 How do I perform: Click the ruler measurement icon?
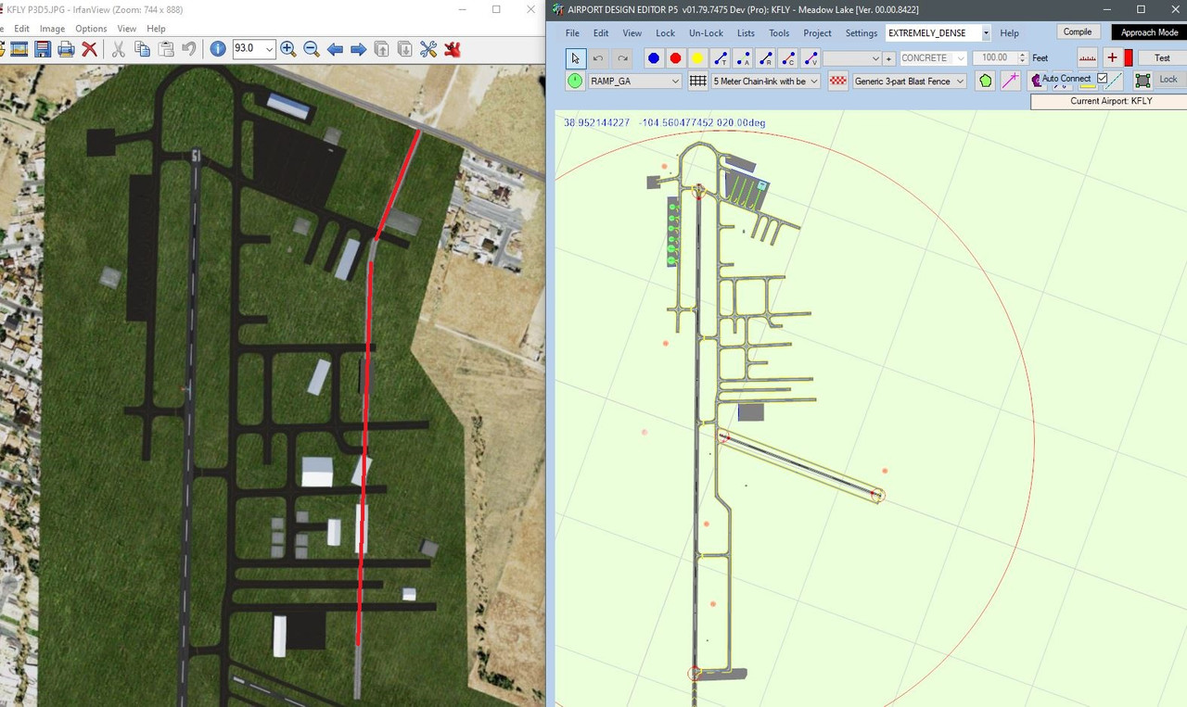tap(1088, 58)
